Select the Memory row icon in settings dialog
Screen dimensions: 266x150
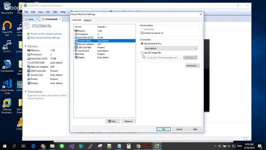coord(76,31)
